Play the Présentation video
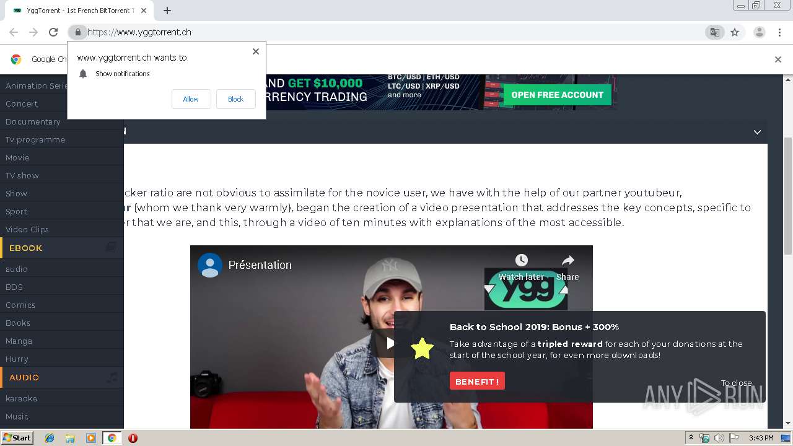Screen dimensions: 793x446 pos(390,343)
